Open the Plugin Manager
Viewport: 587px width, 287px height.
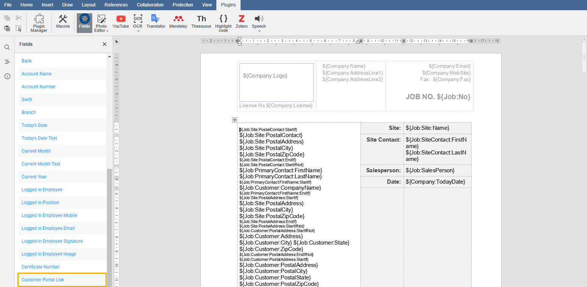point(39,23)
